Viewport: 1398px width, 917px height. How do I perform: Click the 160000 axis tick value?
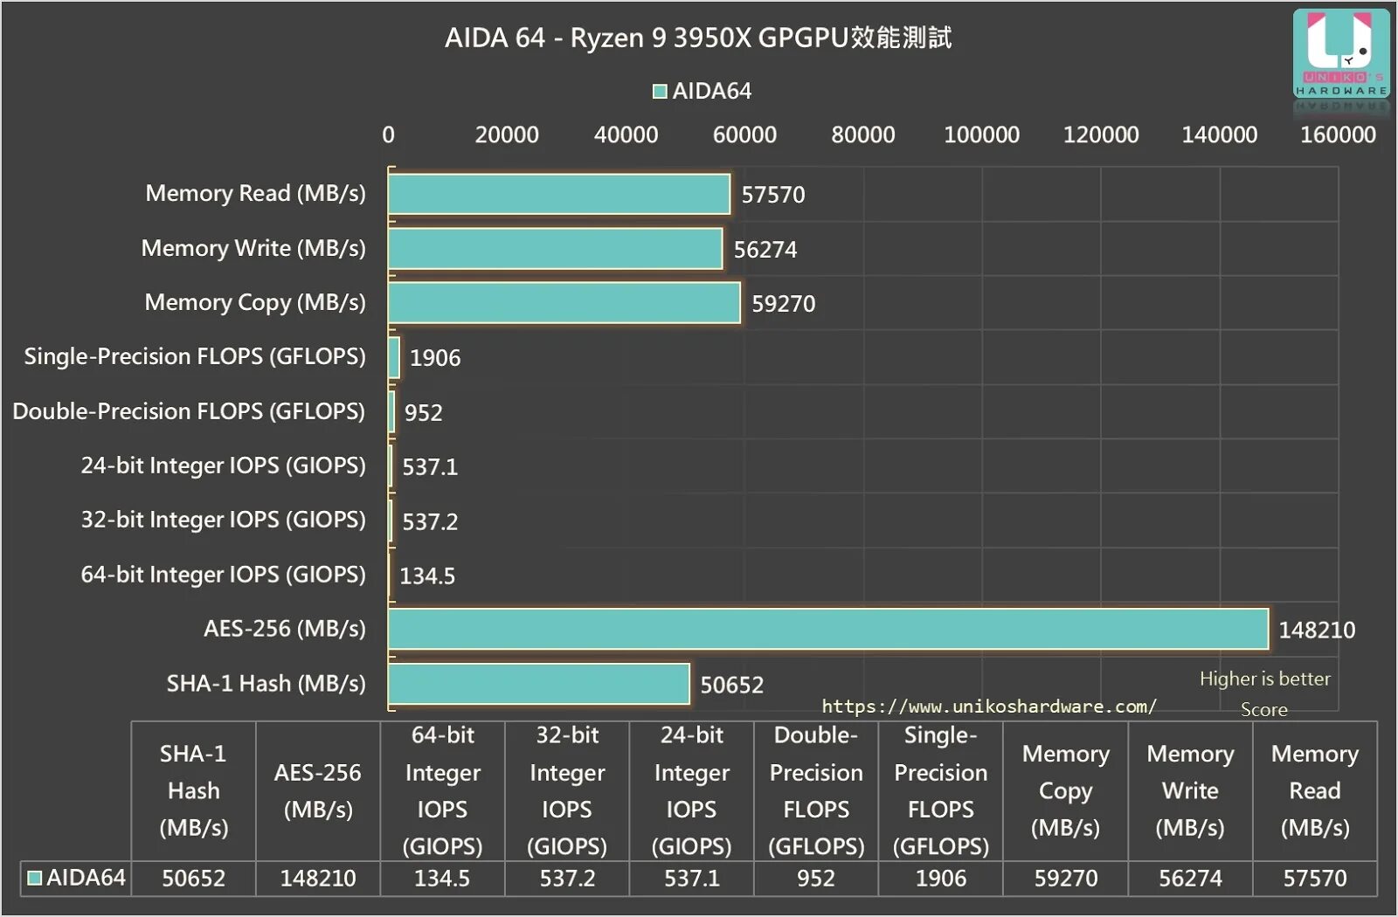1339,134
